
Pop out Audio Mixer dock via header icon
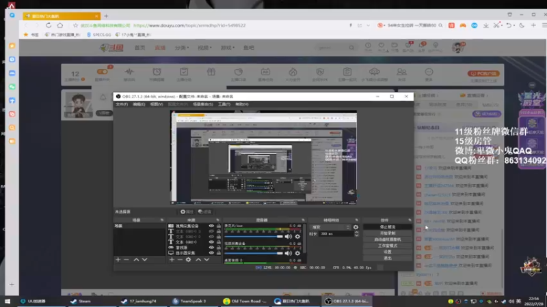(303, 220)
